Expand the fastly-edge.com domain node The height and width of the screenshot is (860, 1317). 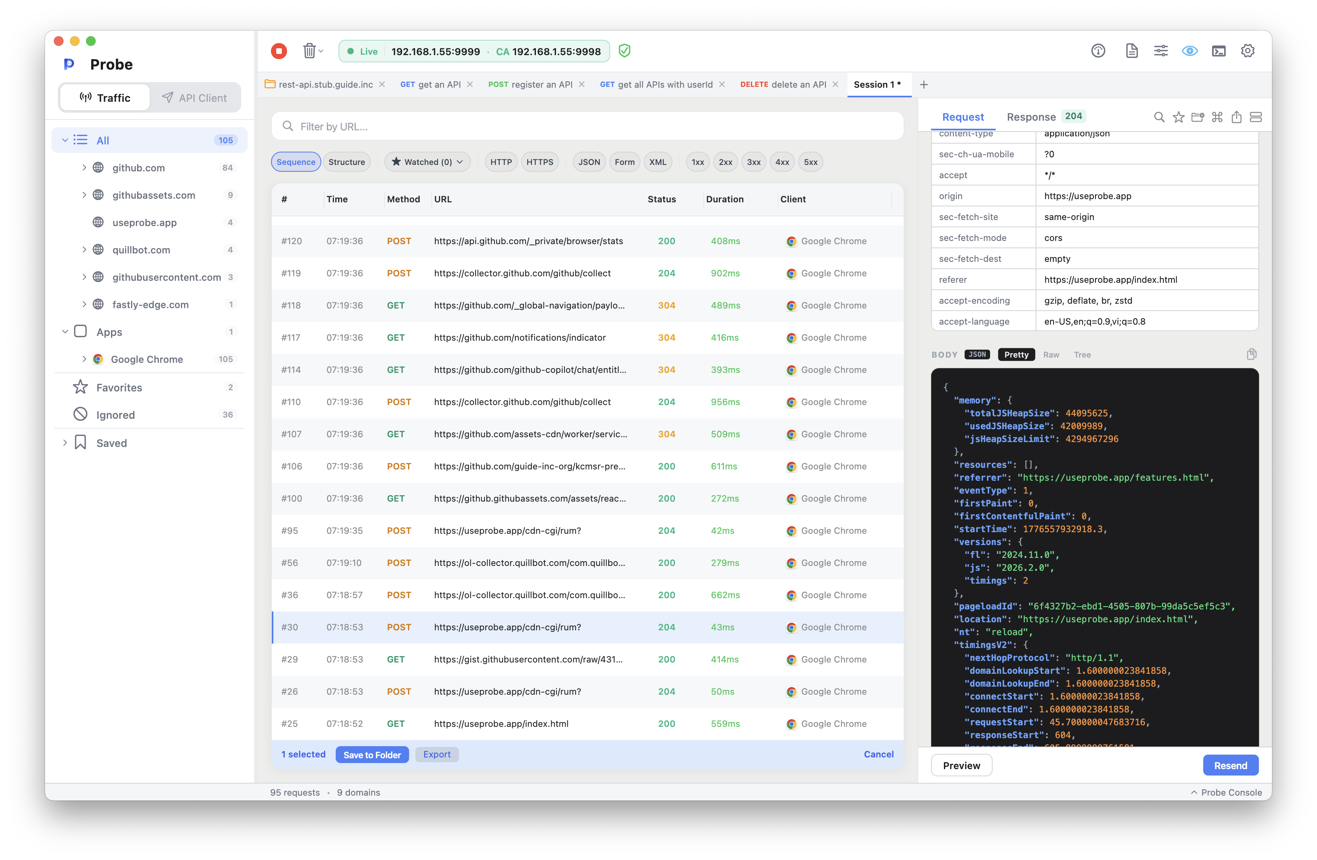[x=84, y=304]
